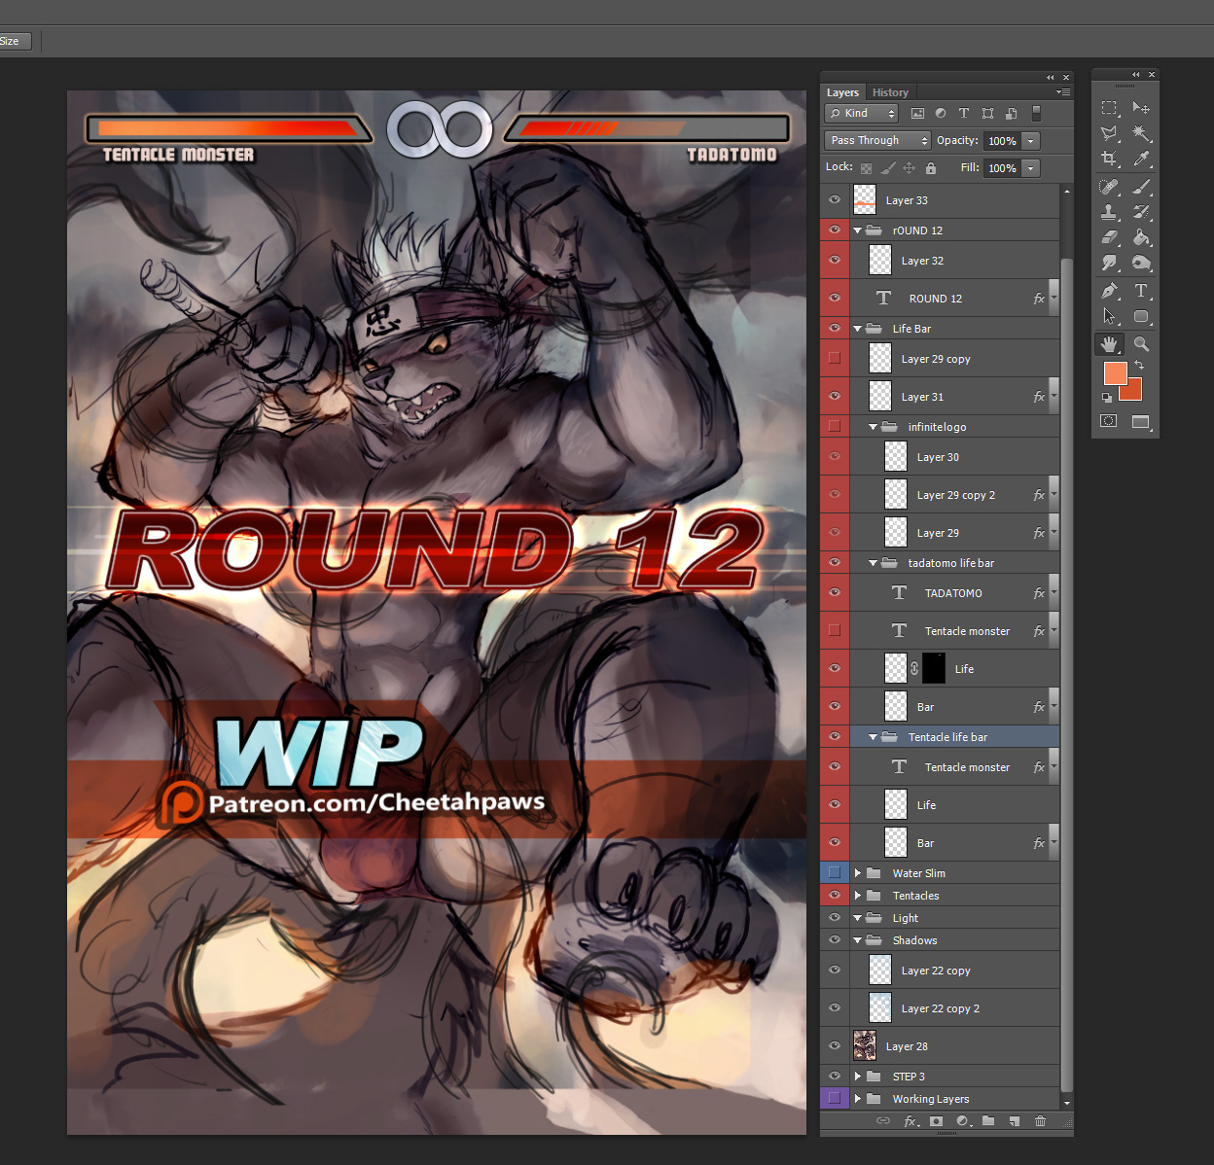The height and width of the screenshot is (1165, 1214).
Task: Lock layer position
Action: coord(909,168)
